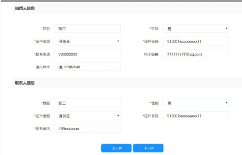Click the 通讯地址 label text

(43, 67)
